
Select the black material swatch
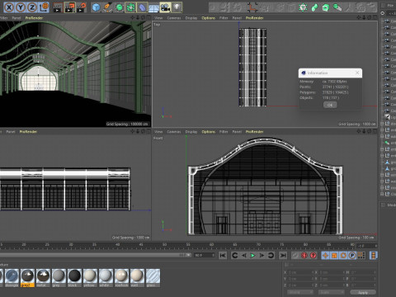[x=74, y=278]
